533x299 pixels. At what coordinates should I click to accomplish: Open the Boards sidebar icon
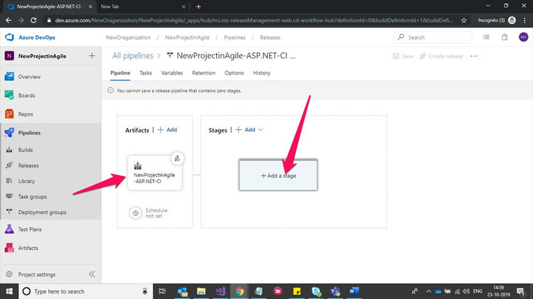tap(9, 95)
